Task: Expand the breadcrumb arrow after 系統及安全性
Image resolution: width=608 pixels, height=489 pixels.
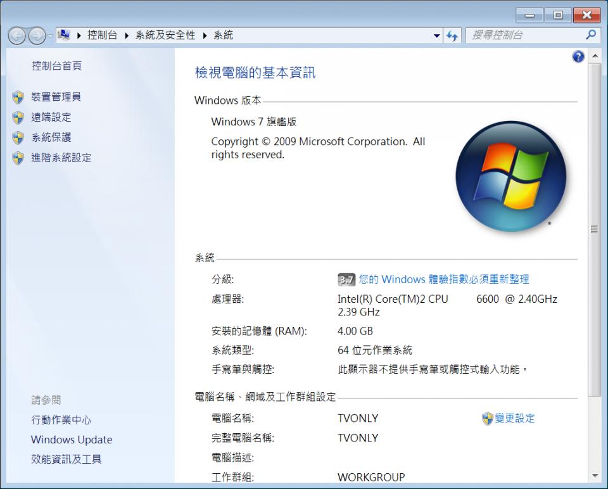Action: coord(205,35)
